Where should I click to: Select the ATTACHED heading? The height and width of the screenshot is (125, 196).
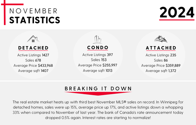pos(161,48)
